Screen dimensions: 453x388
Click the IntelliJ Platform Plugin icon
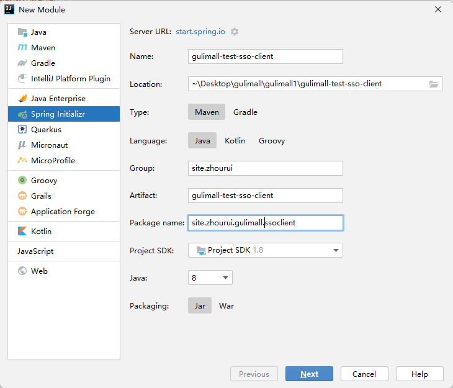(22, 78)
